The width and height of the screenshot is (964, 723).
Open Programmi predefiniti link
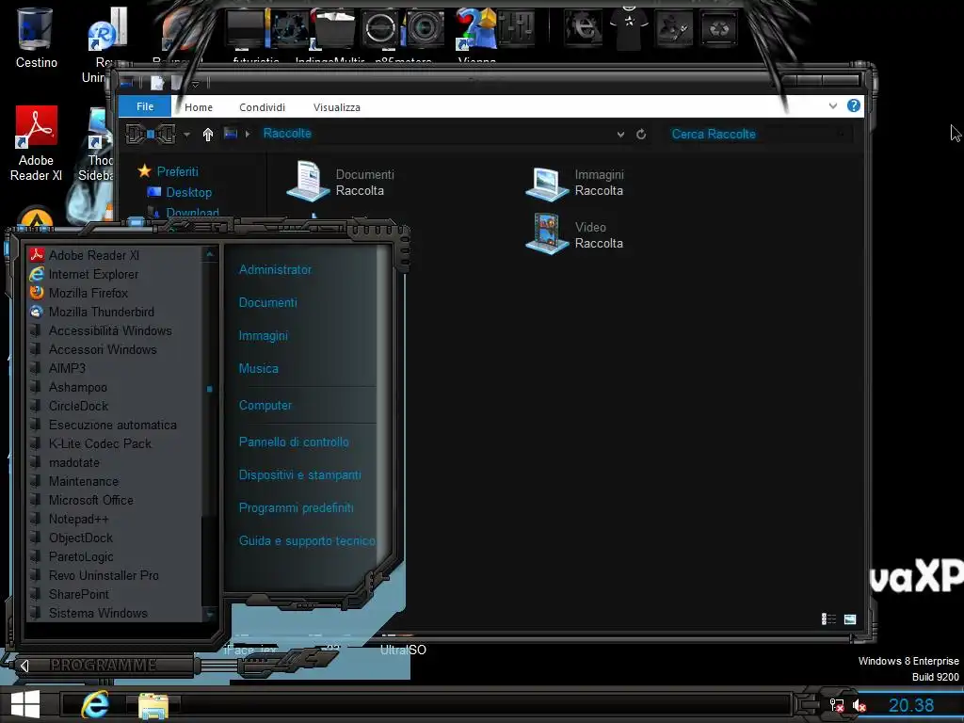click(296, 507)
